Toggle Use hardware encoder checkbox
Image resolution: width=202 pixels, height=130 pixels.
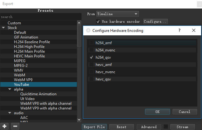click(98, 21)
